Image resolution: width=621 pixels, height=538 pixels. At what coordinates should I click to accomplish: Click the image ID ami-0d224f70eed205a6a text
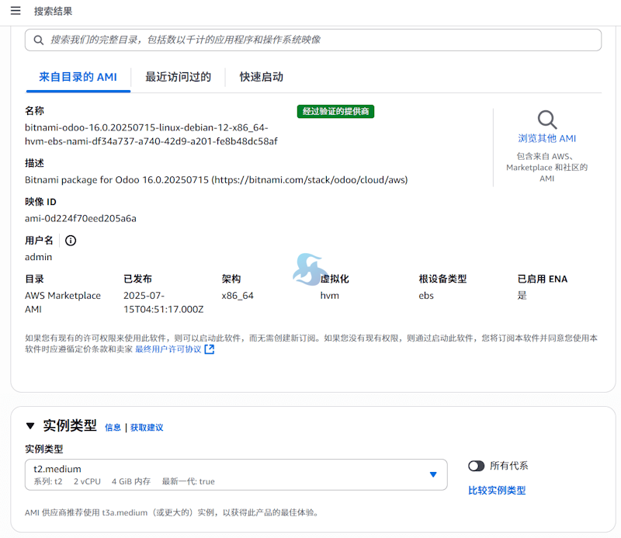coord(81,218)
